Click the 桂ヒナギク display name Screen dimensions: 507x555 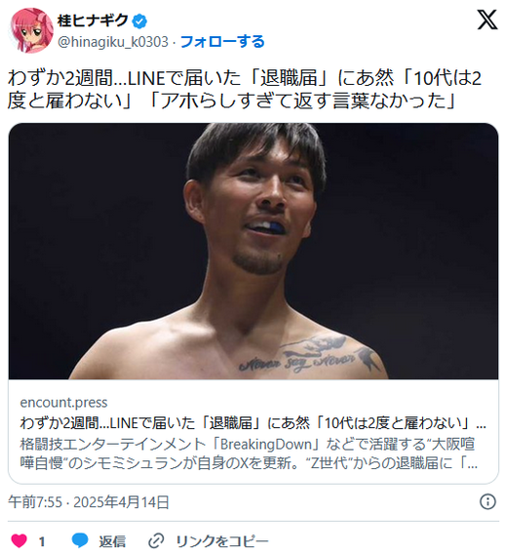pyautogui.click(x=93, y=20)
